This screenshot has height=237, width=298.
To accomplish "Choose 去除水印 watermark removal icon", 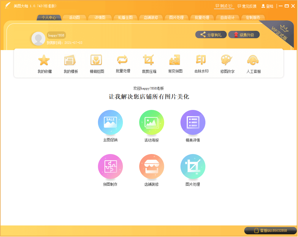I will point(201,60).
